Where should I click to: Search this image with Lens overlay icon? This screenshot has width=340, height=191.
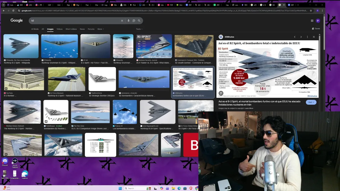coord(221,93)
